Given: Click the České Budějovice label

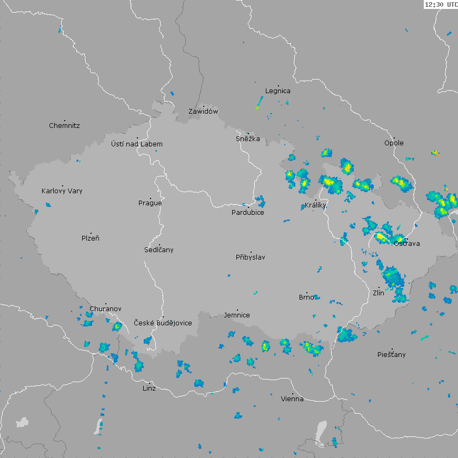Looking at the screenshot, I should 163,323.
